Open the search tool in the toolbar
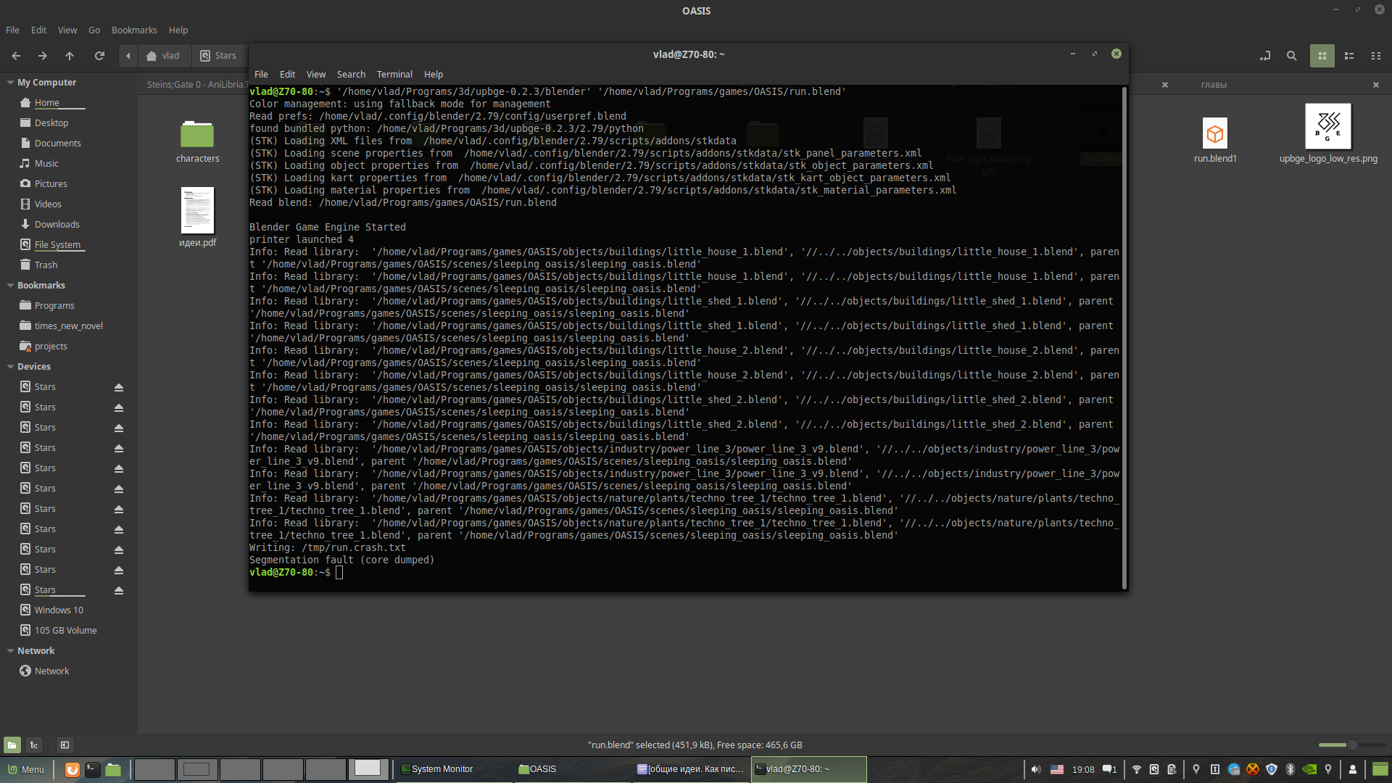The height and width of the screenshot is (783, 1392). [1291, 55]
